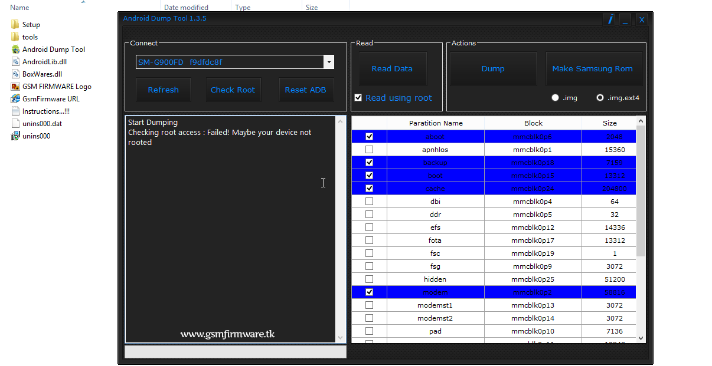Uncheck the modem partition checkbox
This screenshot has width=712, height=366.
[x=369, y=292]
